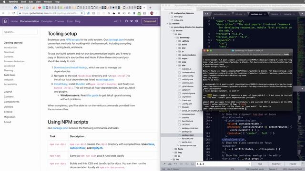305x171 pixels.
Task: Bookmark page with star icon in address bar
Action: 81,13
